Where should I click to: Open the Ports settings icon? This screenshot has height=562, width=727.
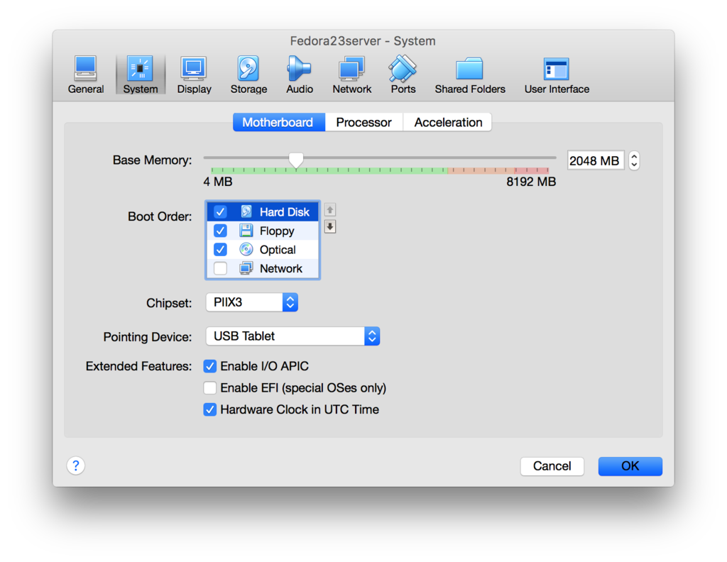point(403,75)
